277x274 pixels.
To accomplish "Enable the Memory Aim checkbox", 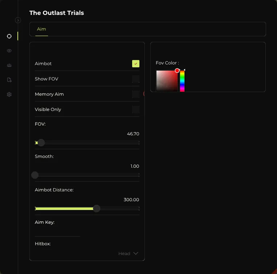I will (x=136, y=94).
